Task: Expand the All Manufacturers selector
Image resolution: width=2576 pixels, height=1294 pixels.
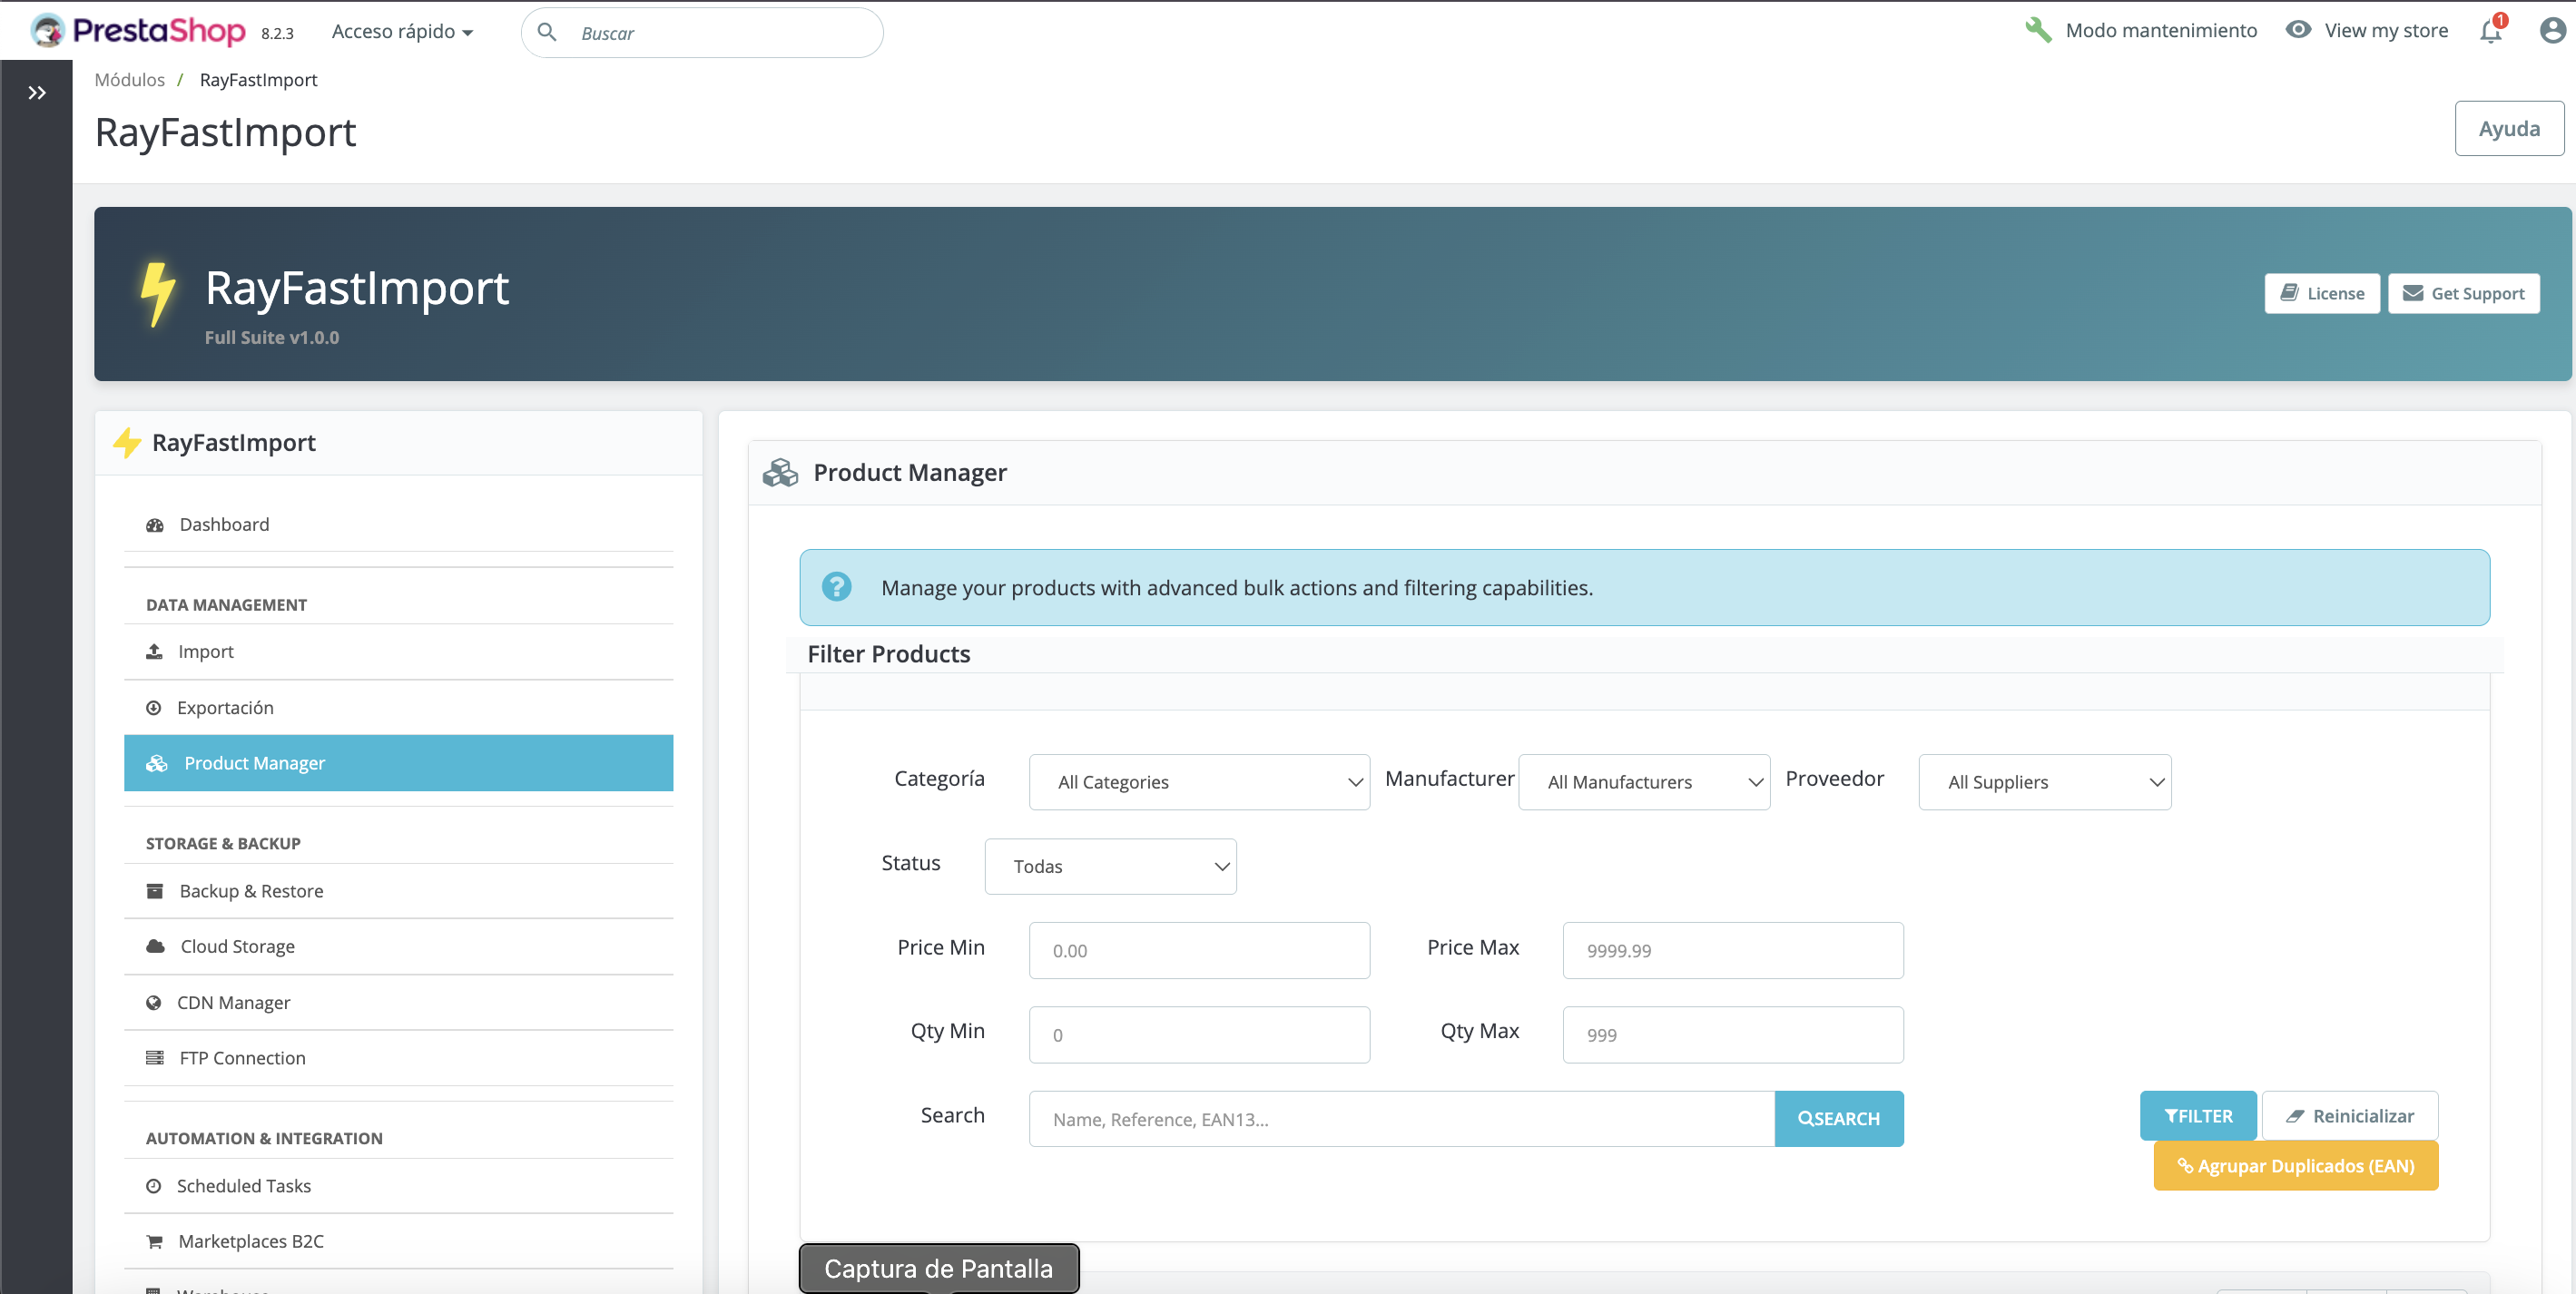Action: [x=1644, y=782]
